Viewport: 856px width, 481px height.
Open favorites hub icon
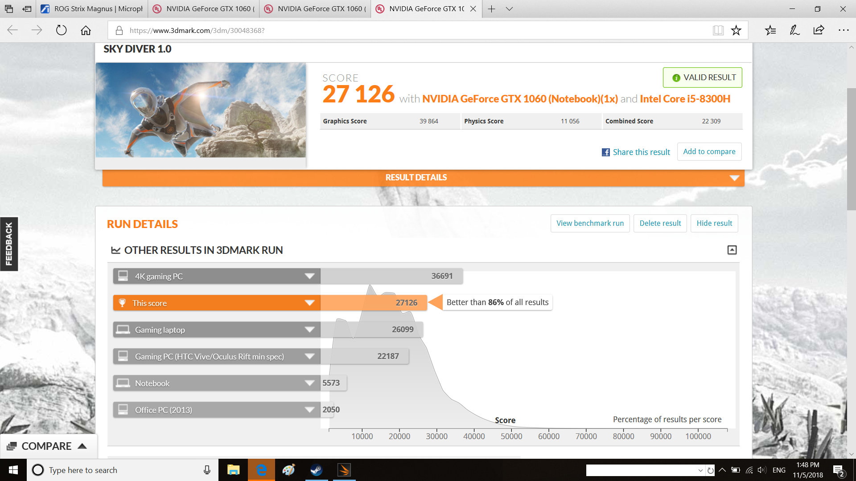pos(770,30)
